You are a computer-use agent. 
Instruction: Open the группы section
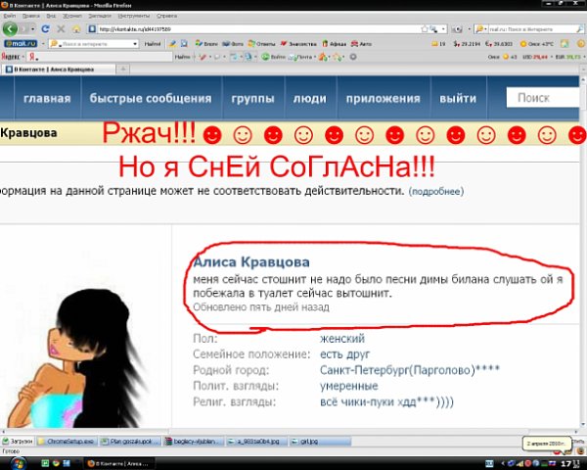tap(252, 99)
